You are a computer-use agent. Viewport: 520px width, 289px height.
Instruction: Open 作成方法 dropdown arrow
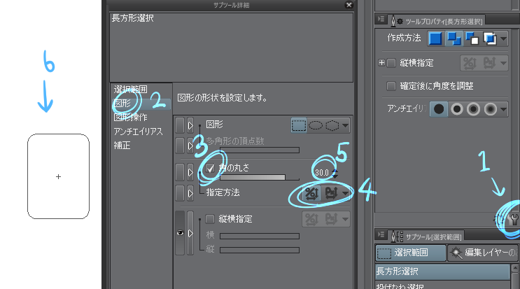[x=503, y=38]
